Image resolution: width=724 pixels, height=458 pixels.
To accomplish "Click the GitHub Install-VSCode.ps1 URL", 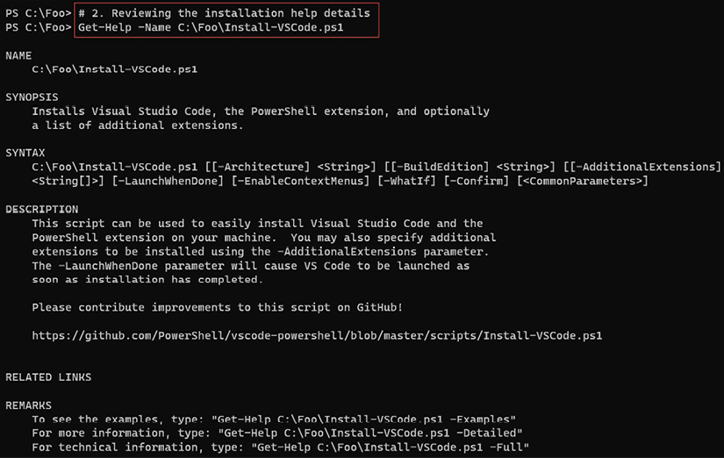I will [x=317, y=336].
